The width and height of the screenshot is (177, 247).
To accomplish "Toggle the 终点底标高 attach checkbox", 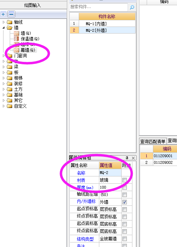I will tap(124, 231).
